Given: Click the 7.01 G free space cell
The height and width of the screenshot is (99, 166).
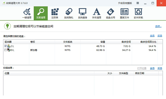Looking at the screenshot, I should click(127, 46).
